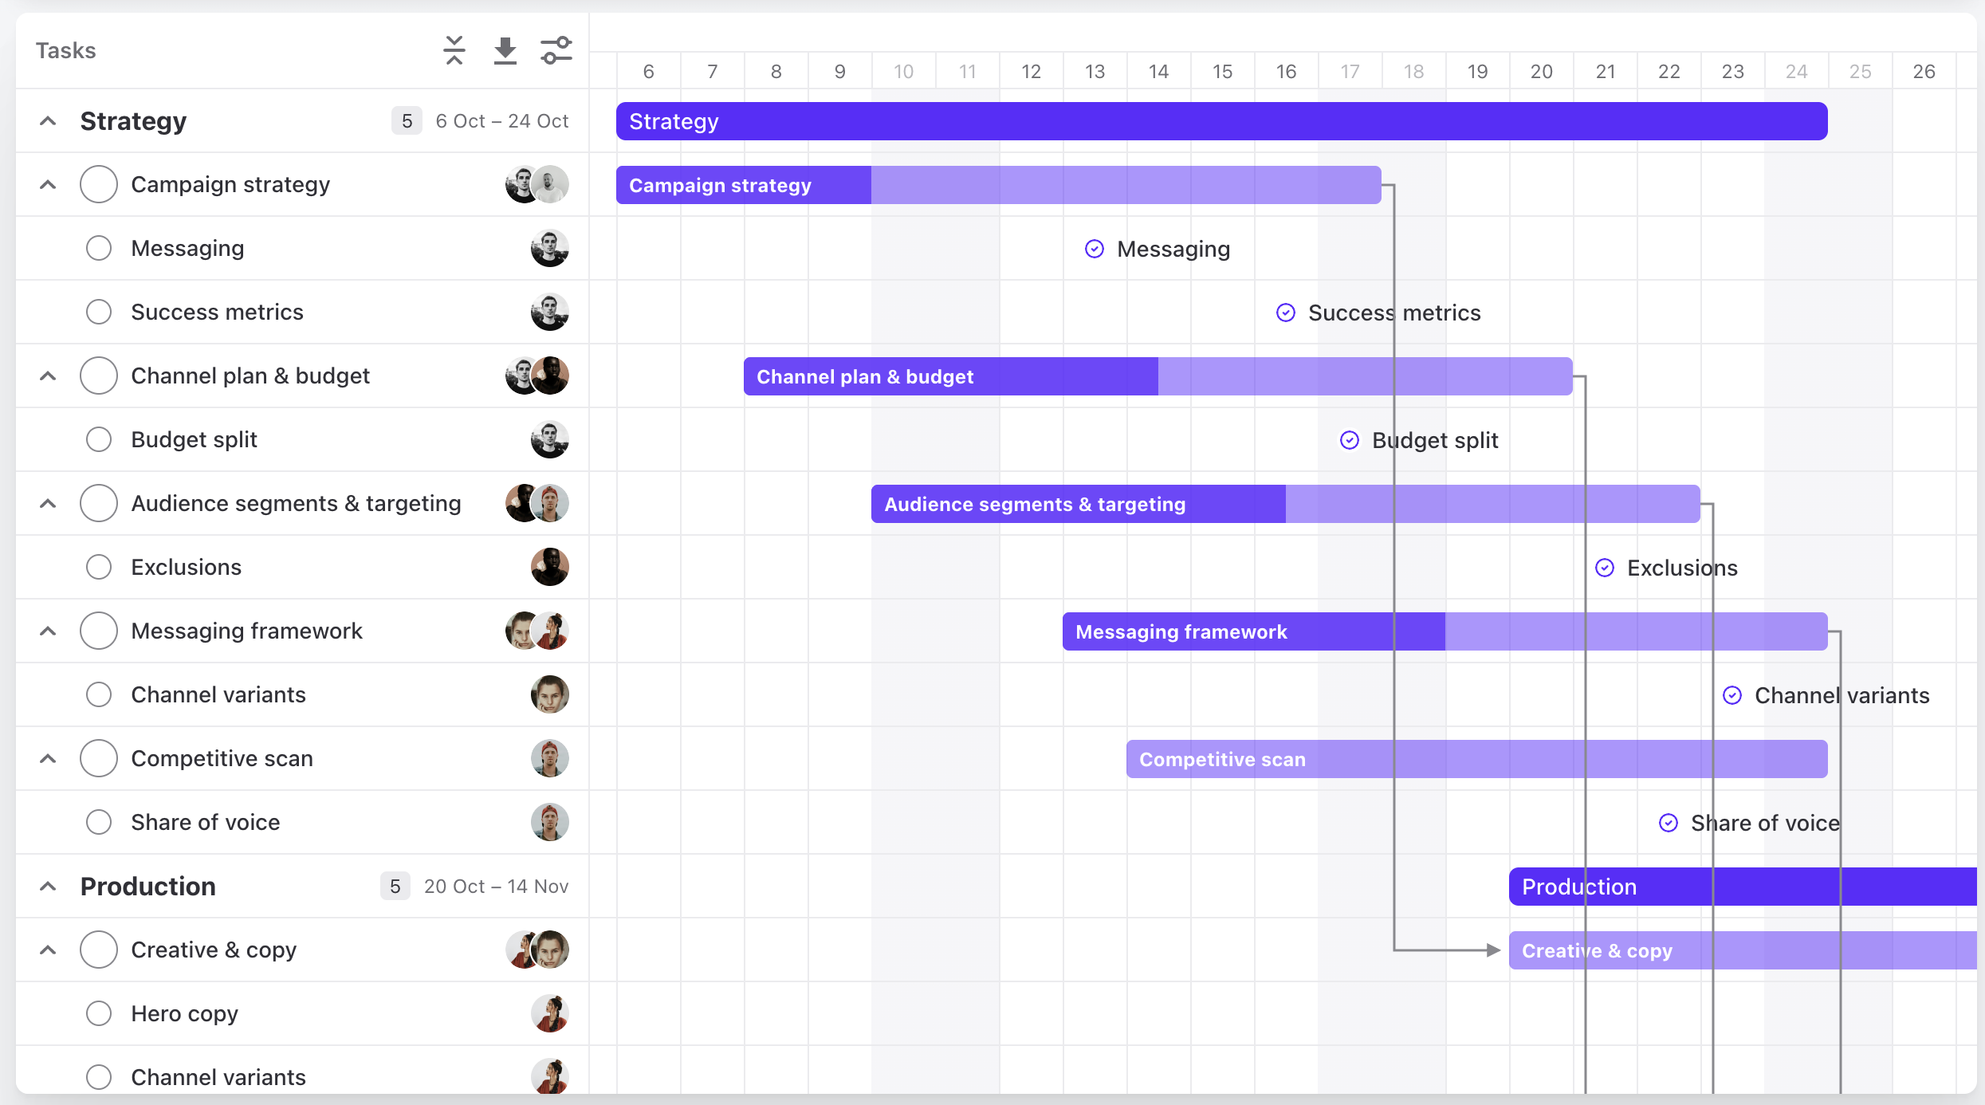Select the Strategy group bar in timeline
Image resolution: width=1985 pixels, height=1105 pixels.
click(1221, 121)
